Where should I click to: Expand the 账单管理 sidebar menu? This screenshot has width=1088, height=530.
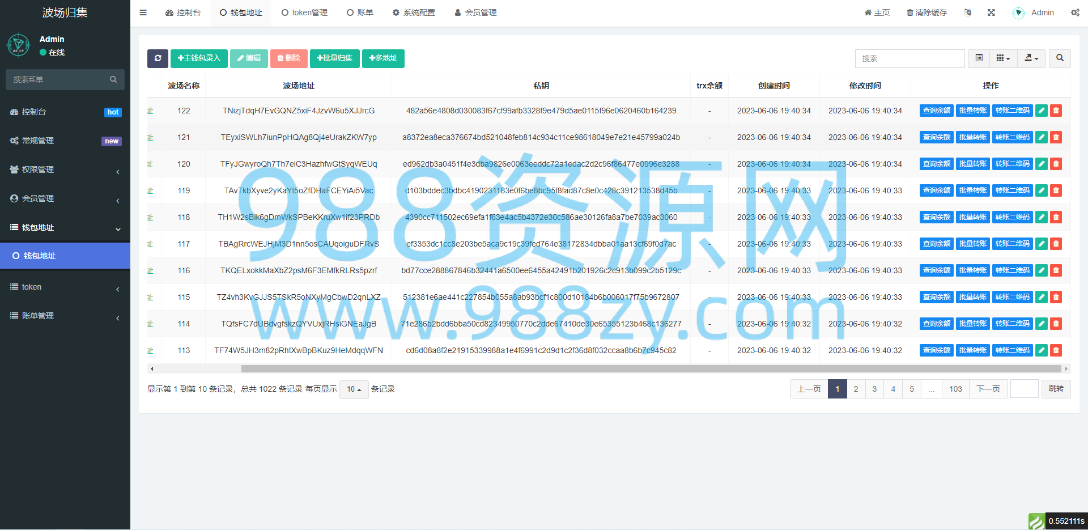tap(65, 316)
